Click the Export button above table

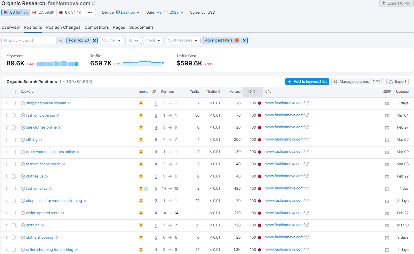pyautogui.click(x=397, y=82)
